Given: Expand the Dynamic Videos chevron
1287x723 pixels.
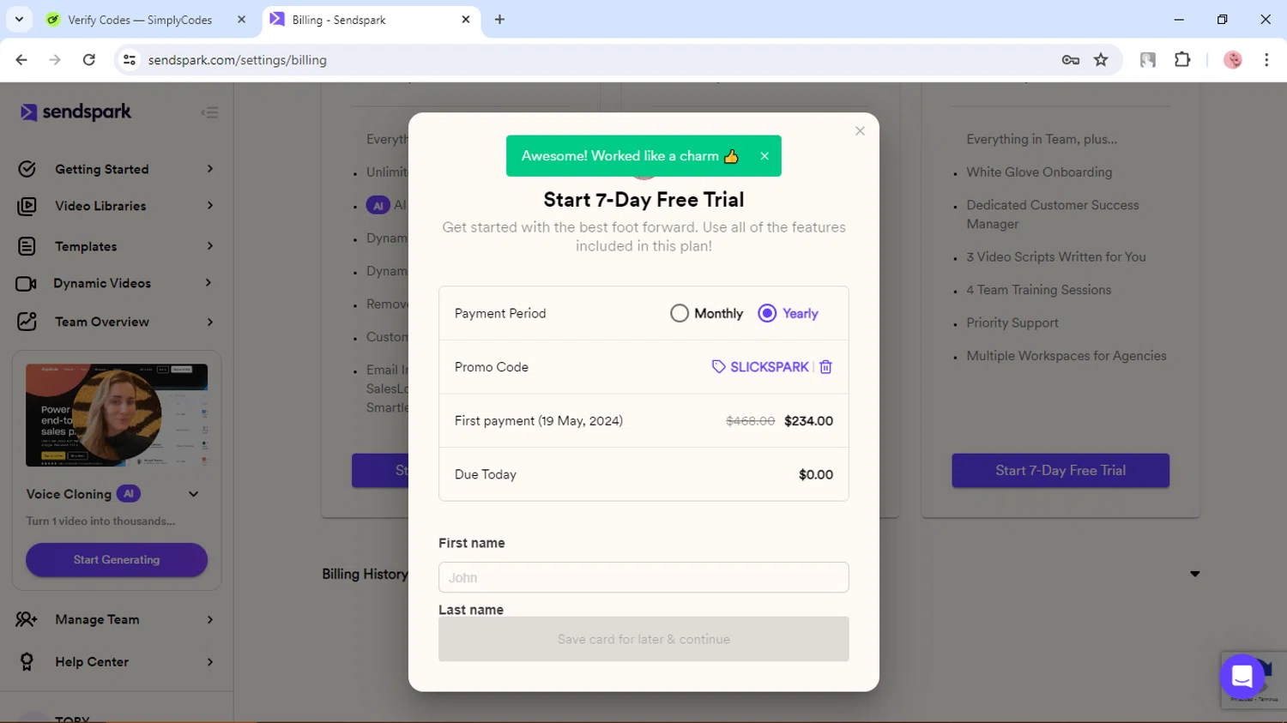Looking at the screenshot, I should coord(208,283).
